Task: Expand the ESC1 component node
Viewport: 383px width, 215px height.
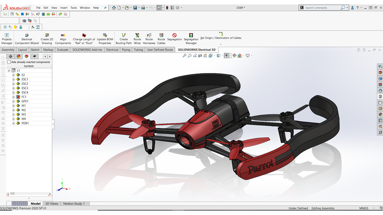Action: pos(13,79)
